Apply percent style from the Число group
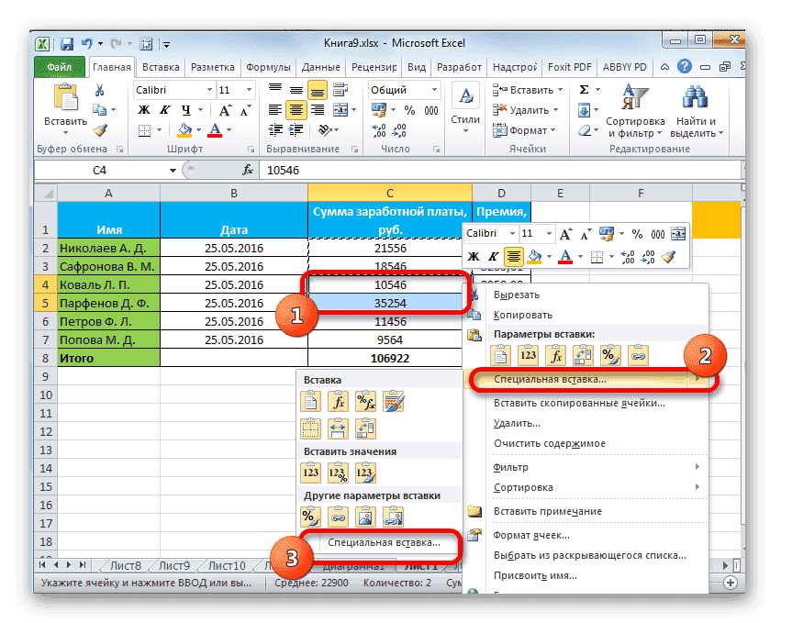792x623 pixels. [410, 109]
